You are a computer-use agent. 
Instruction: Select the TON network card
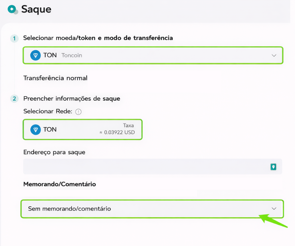83,129
